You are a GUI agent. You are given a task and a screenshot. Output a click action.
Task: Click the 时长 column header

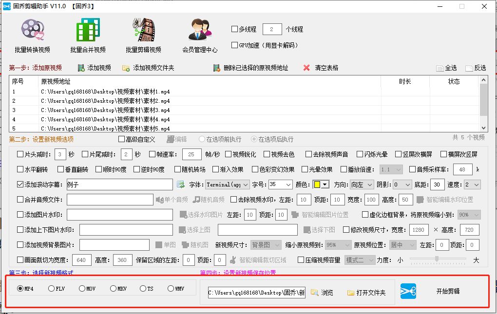click(x=405, y=82)
